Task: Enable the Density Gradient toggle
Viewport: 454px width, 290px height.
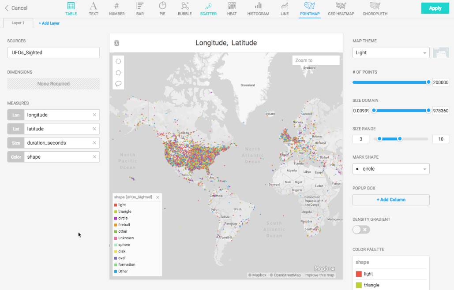Action: (361, 230)
